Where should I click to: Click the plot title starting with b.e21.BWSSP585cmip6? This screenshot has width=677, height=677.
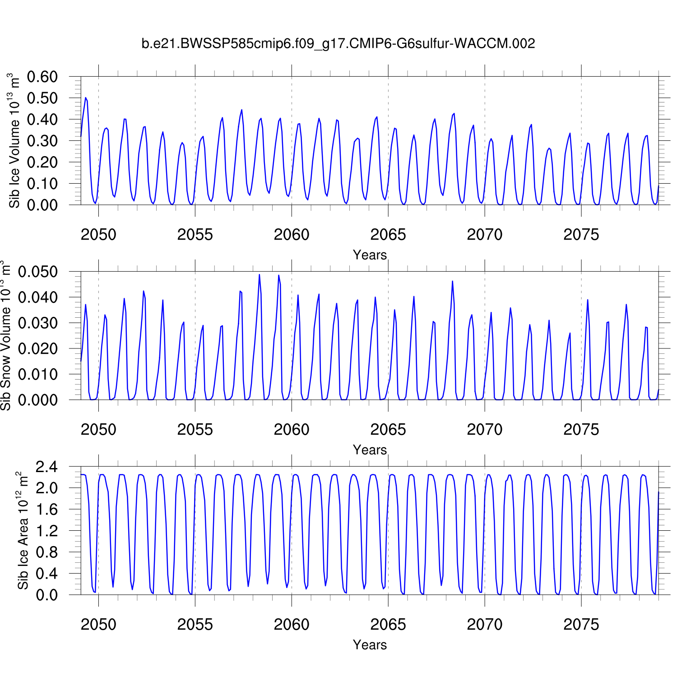[x=338, y=44]
